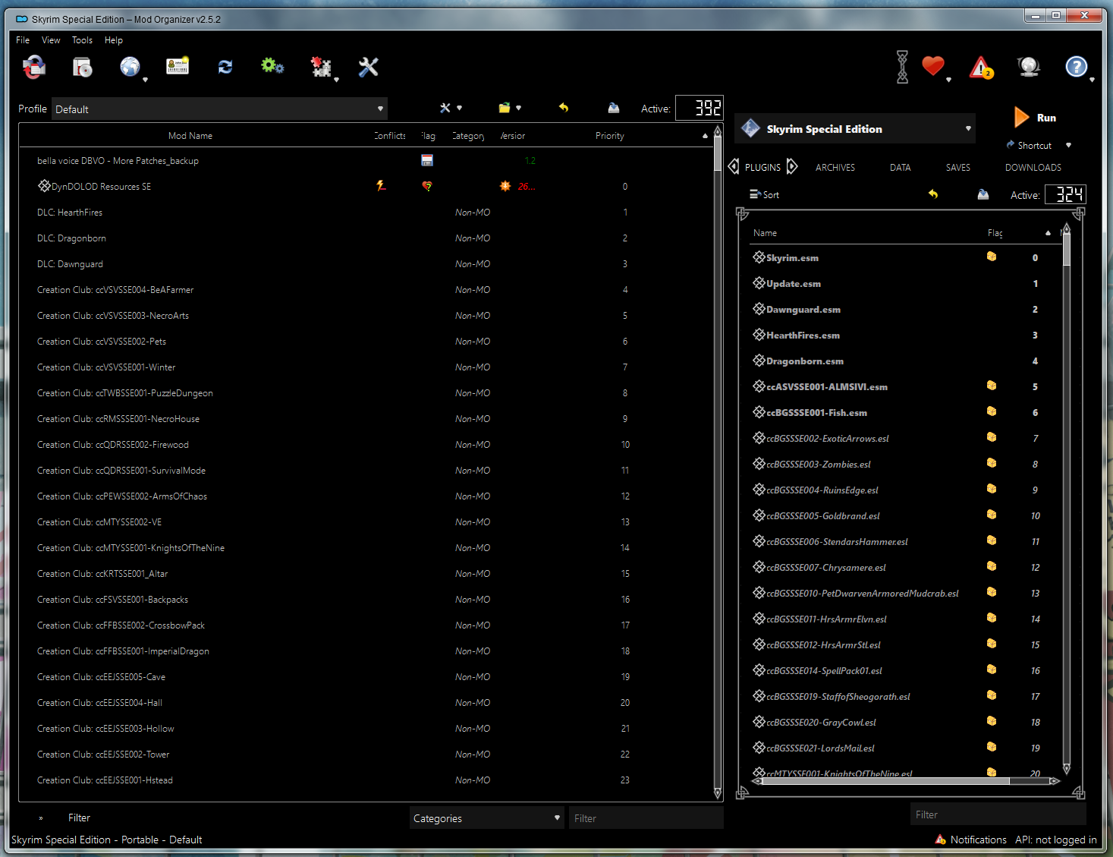Sort mods by Priority column header

pyautogui.click(x=610, y=136)
